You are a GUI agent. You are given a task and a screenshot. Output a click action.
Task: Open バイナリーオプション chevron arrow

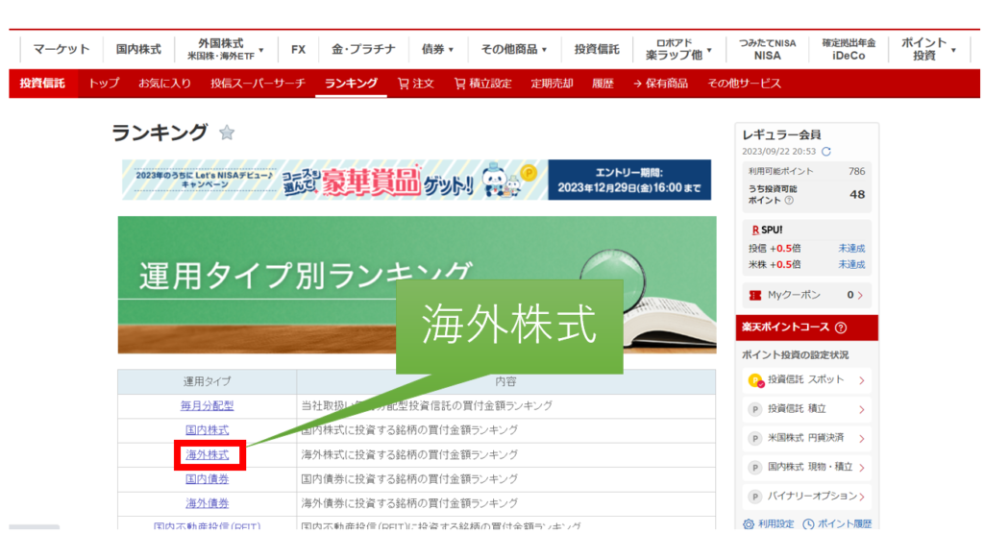pyautogui.click(x=862, y=497)
